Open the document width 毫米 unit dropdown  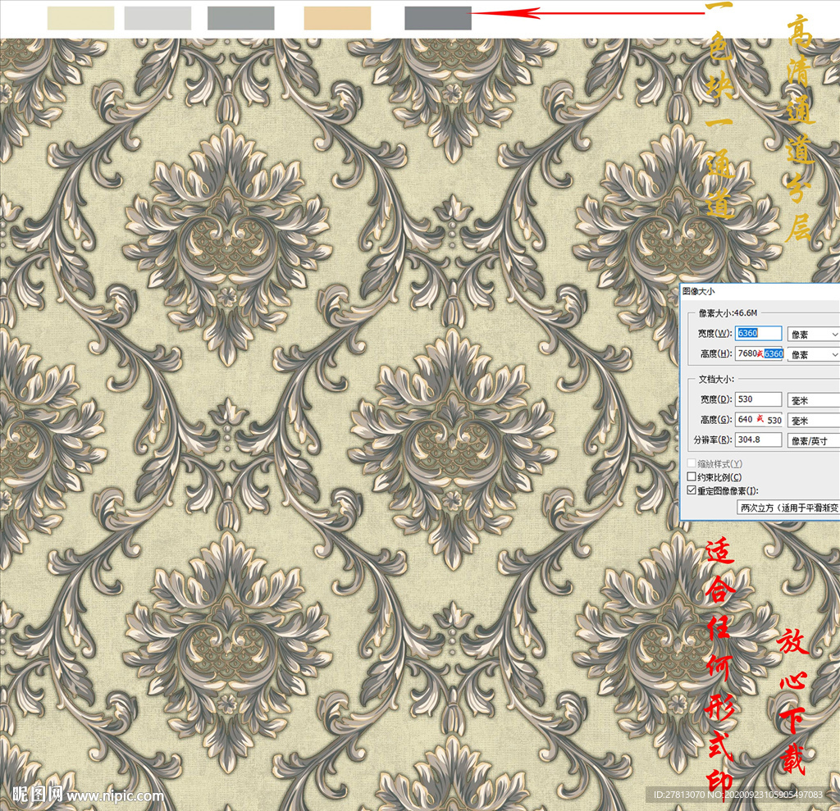(813, 400)
